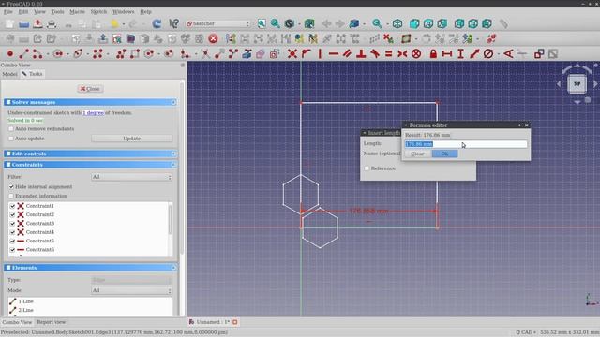Apply the Symmetric constraint
The width and height of the screenshot is (600, 337).
[x=402, y=54]
